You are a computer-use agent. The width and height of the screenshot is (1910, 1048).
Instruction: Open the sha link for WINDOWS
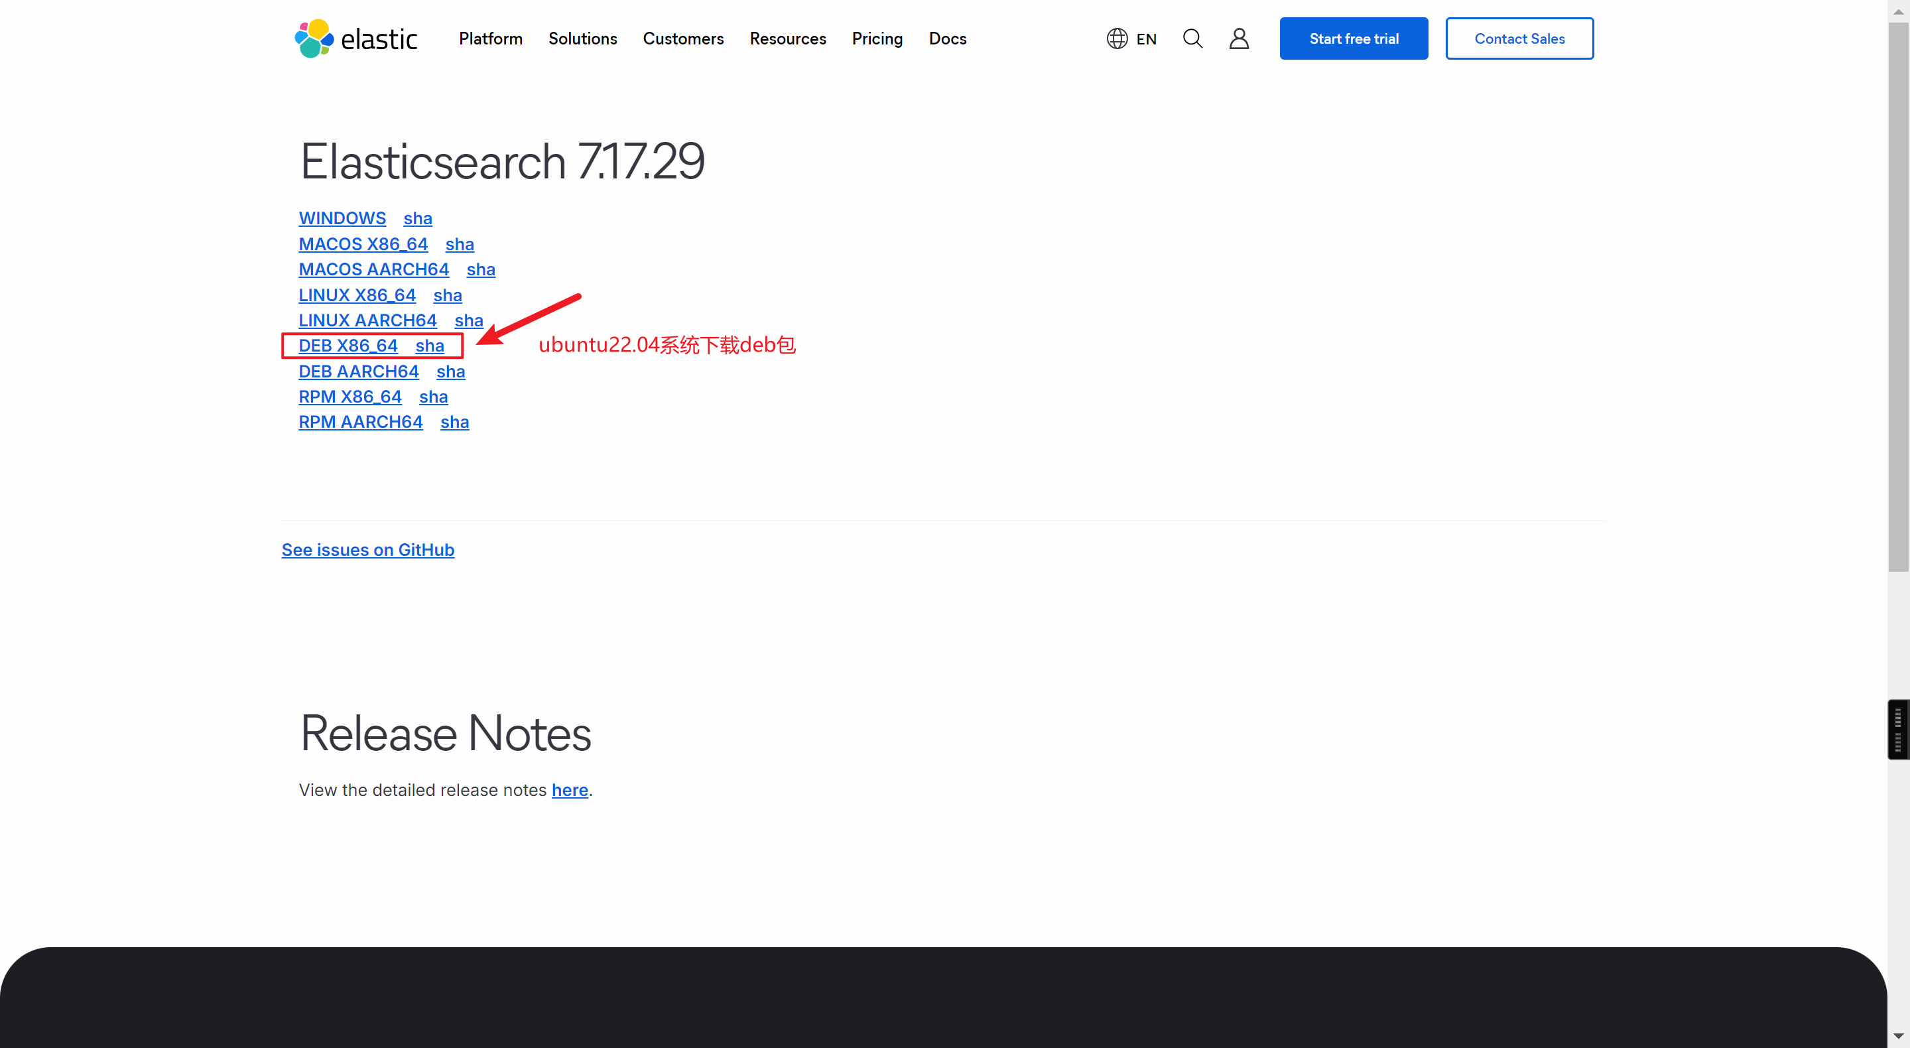coord(417,218)
